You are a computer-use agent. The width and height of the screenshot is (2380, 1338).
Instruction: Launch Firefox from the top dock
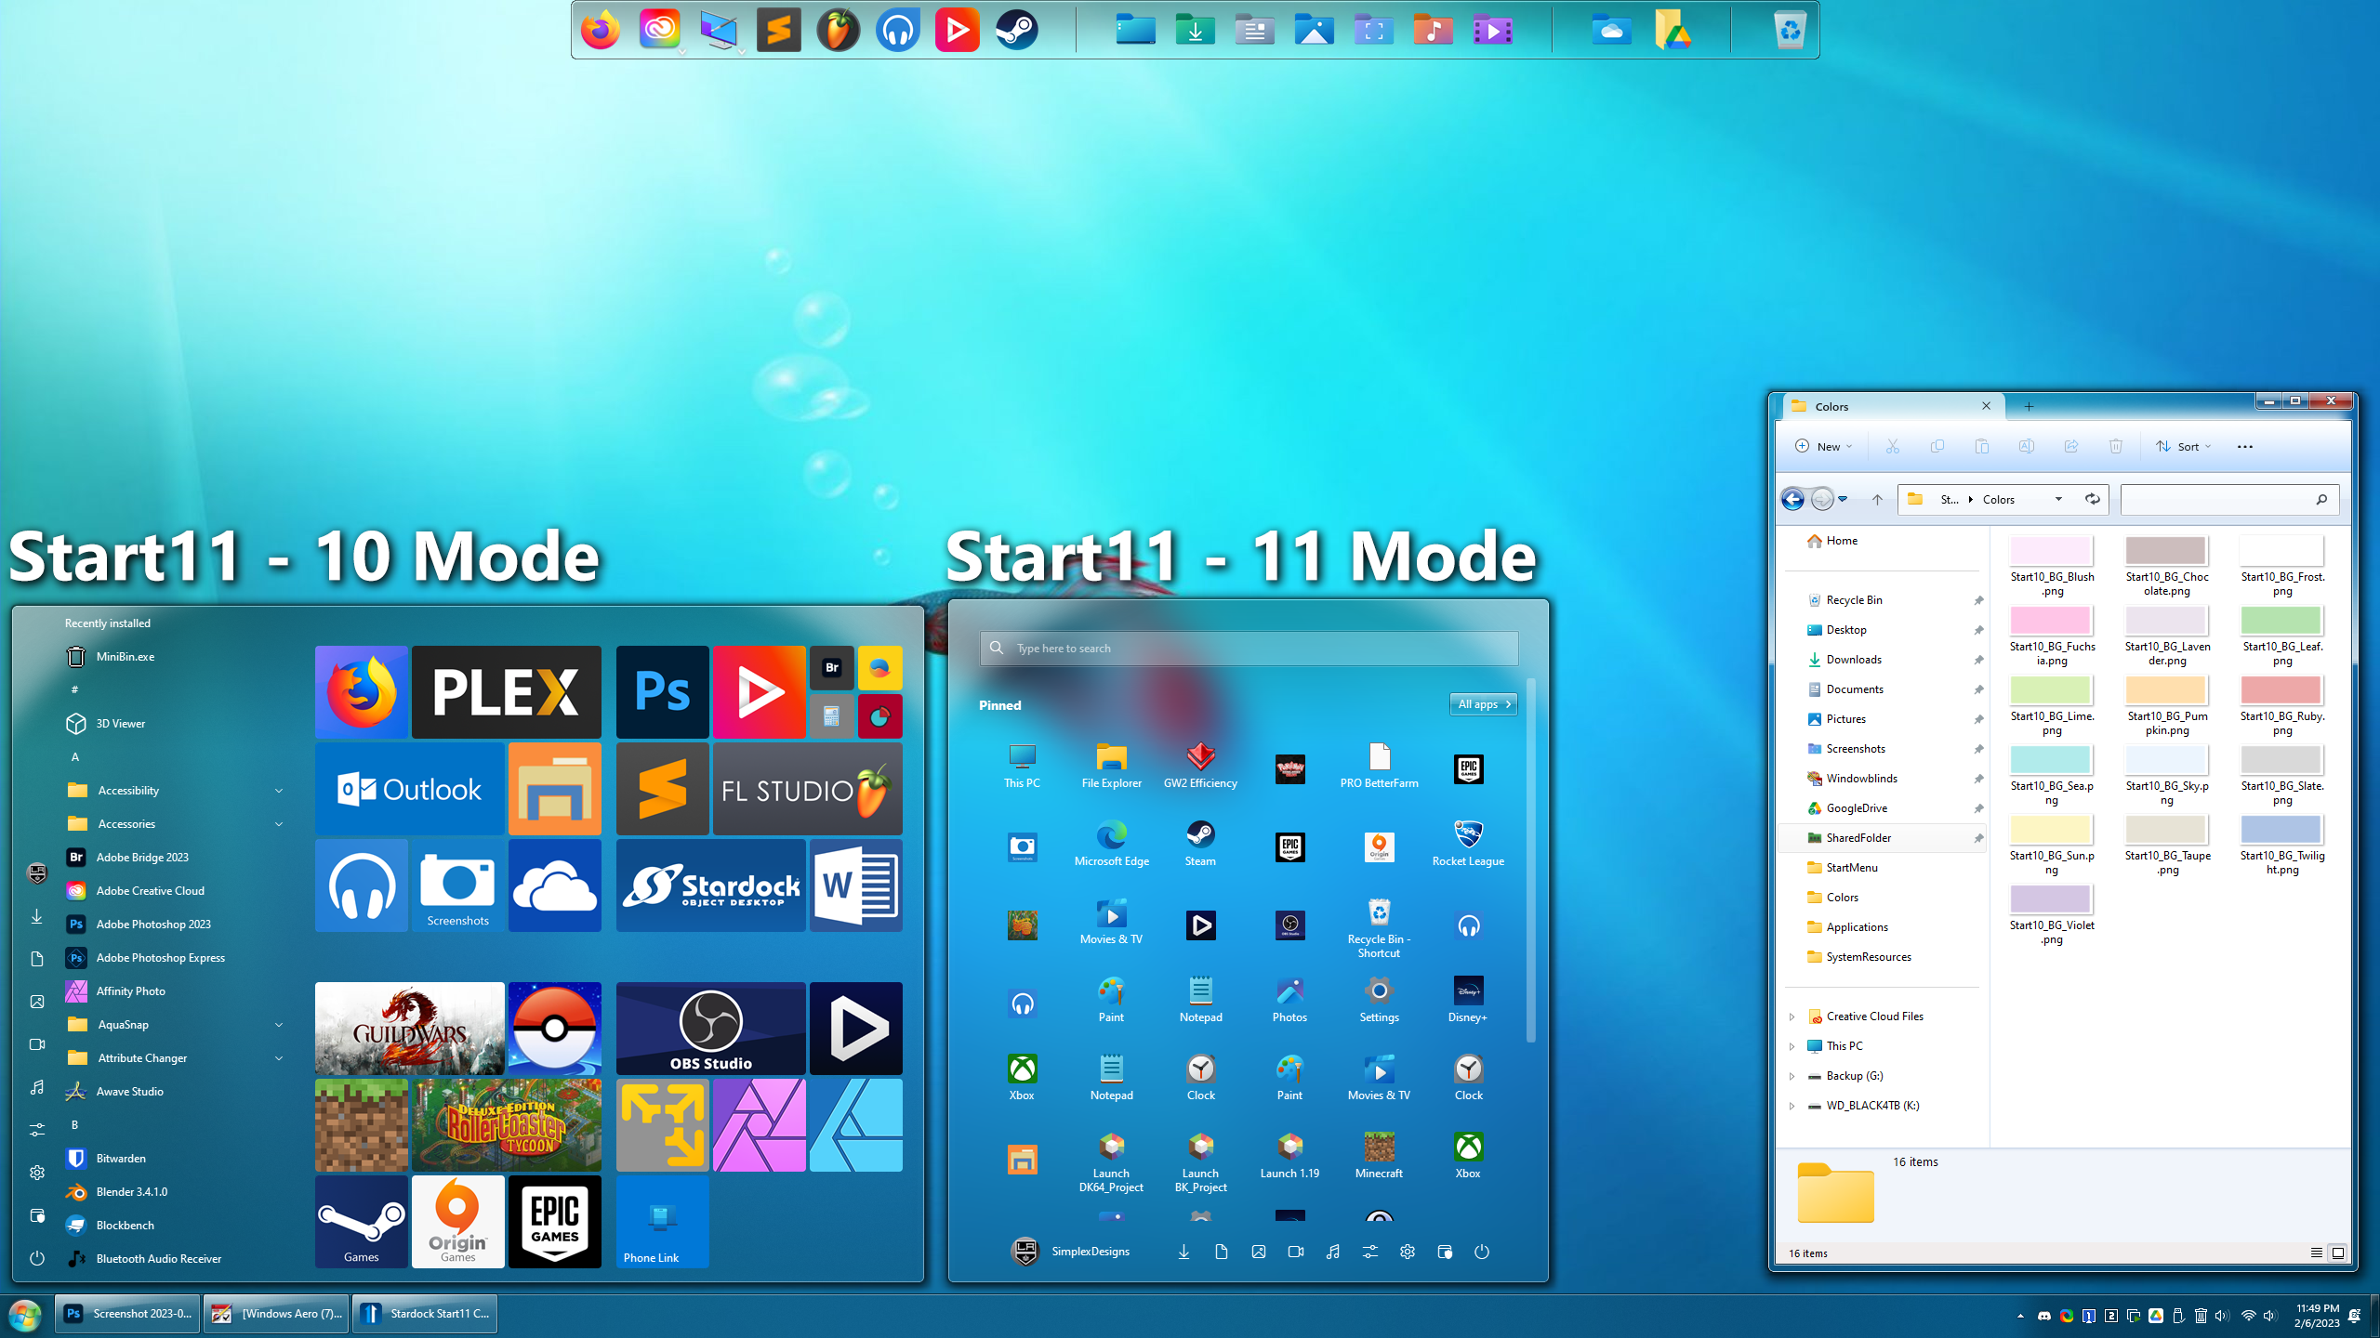coord(600,29)
